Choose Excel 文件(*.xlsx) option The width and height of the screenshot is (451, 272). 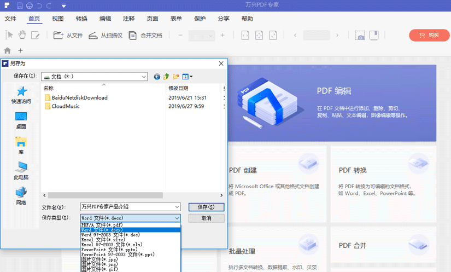130,240
